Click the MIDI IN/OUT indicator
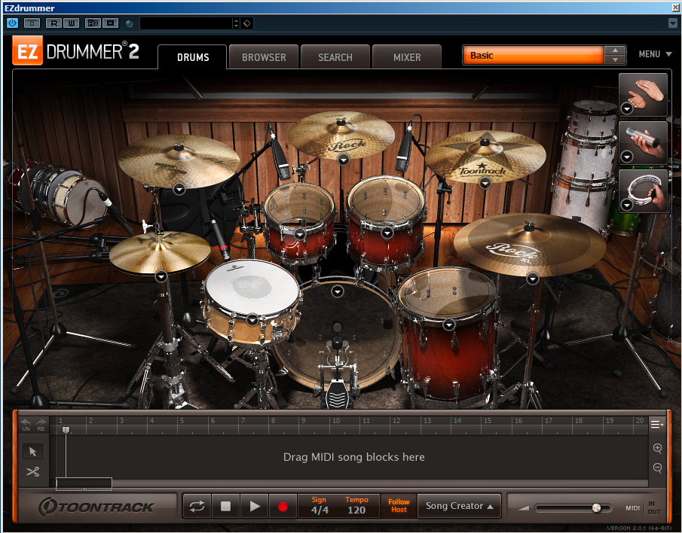Viewport: 682px width, 533px height. pyautogui.click(x=644, y=508)
